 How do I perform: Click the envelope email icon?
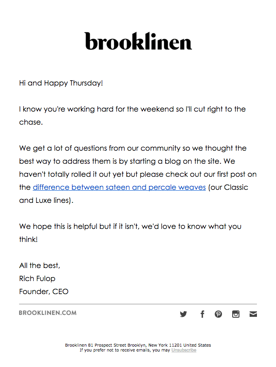[x=253, y=314]
